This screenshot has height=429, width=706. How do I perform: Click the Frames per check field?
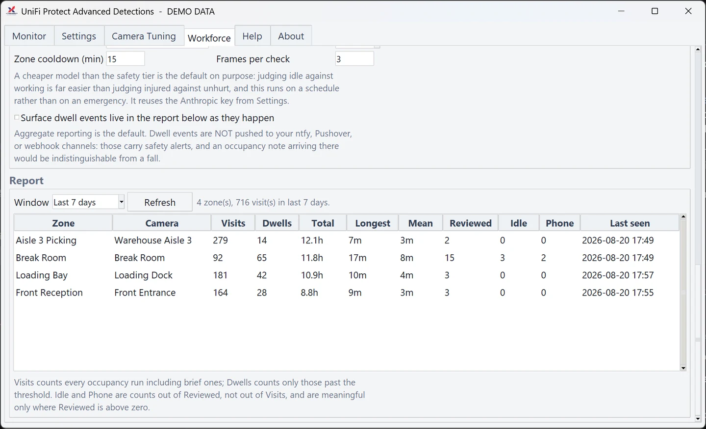click(x=354, y=59)
